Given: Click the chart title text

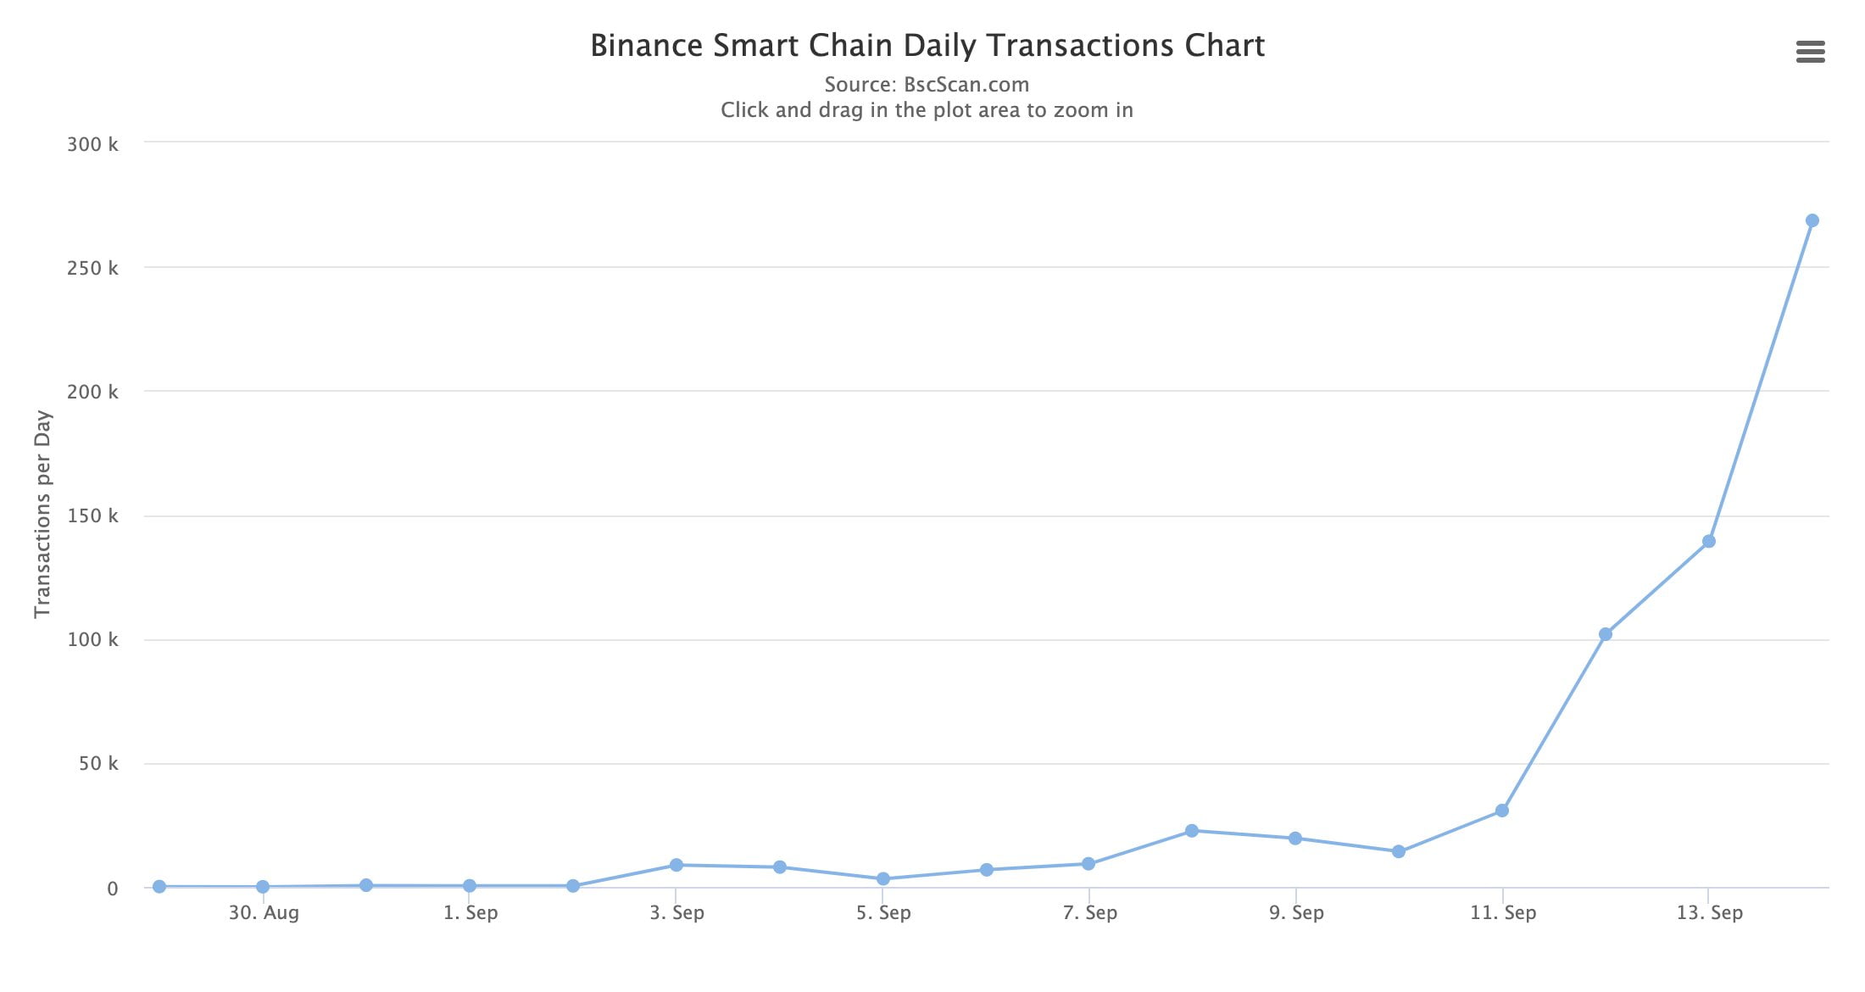Looking at the screenshot, I should [x=928, y=46].
